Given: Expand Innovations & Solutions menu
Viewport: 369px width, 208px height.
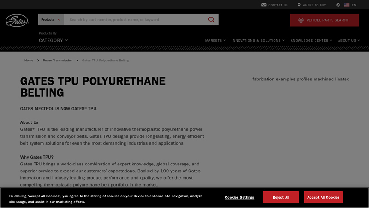Looking at the screenshot, I should [258, 40].
